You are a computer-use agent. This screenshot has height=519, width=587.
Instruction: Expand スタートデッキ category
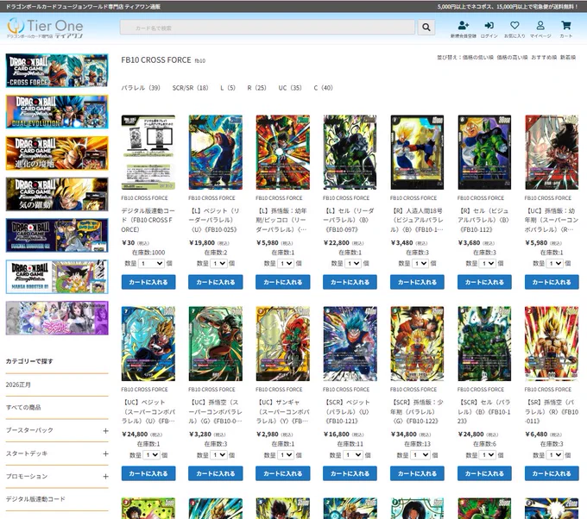click(105, 453)
